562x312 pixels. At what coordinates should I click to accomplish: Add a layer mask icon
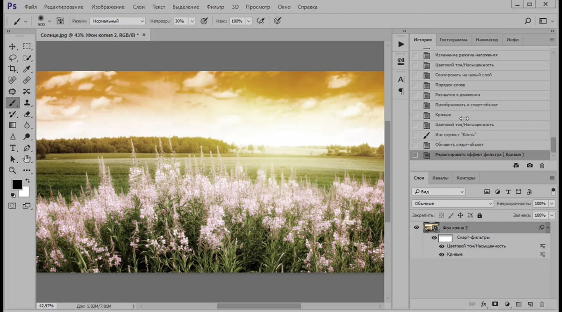tap(495, 304)
